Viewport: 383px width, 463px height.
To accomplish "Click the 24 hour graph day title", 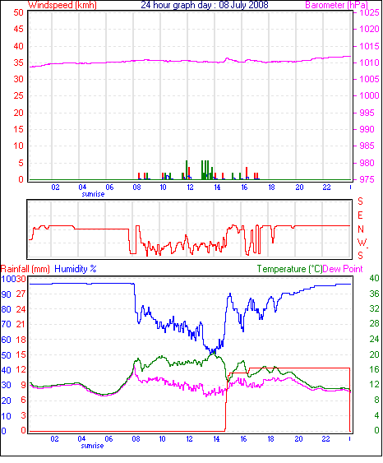I will [205, 5].
